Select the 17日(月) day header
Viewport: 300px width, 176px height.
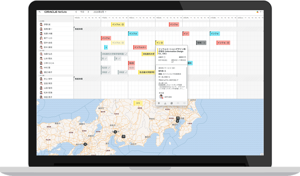[x=104, y=18]
